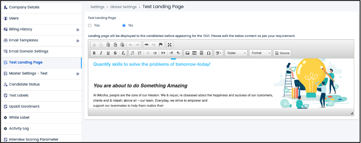Screen dimensions: 361x143
Task: Insert special character with Omega icon
Action: click(209, 53)
